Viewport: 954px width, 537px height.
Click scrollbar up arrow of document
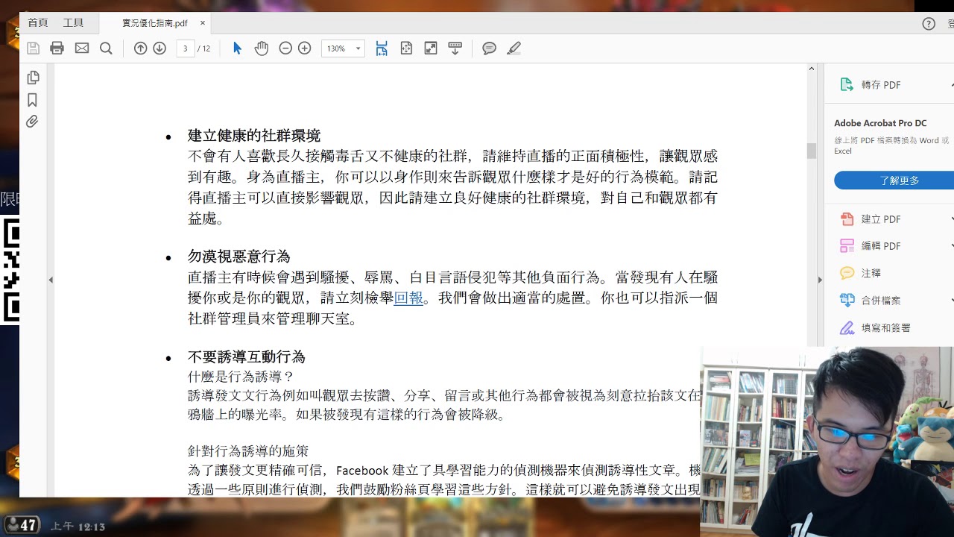[812, 69]
